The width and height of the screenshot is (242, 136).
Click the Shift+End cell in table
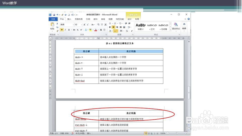click(x=86, y=81)
